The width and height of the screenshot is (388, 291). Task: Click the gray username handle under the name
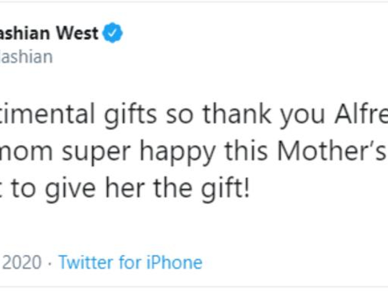27,57
